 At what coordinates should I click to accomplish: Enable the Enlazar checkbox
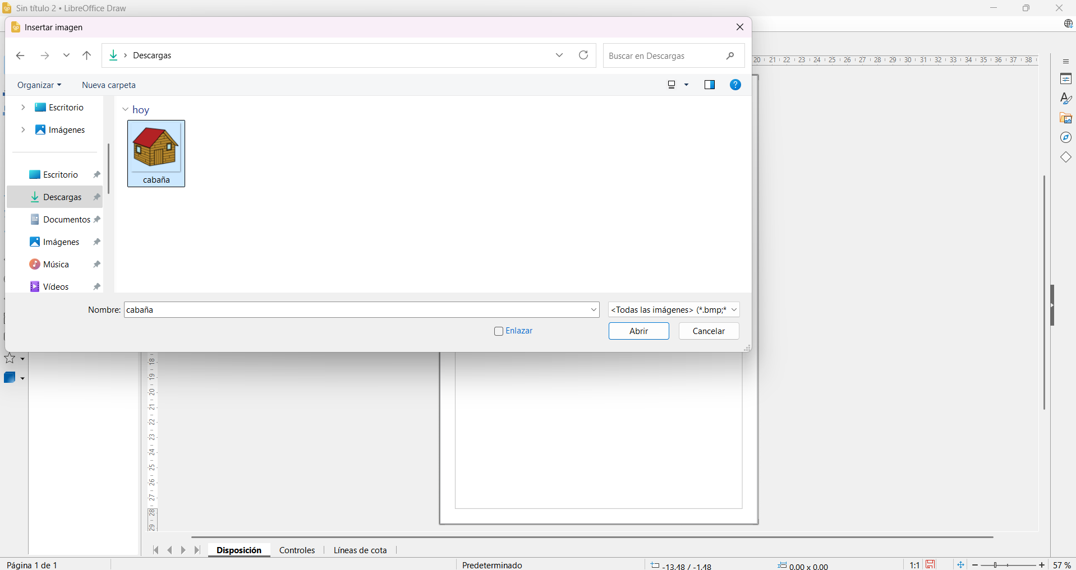coord(498,331)
